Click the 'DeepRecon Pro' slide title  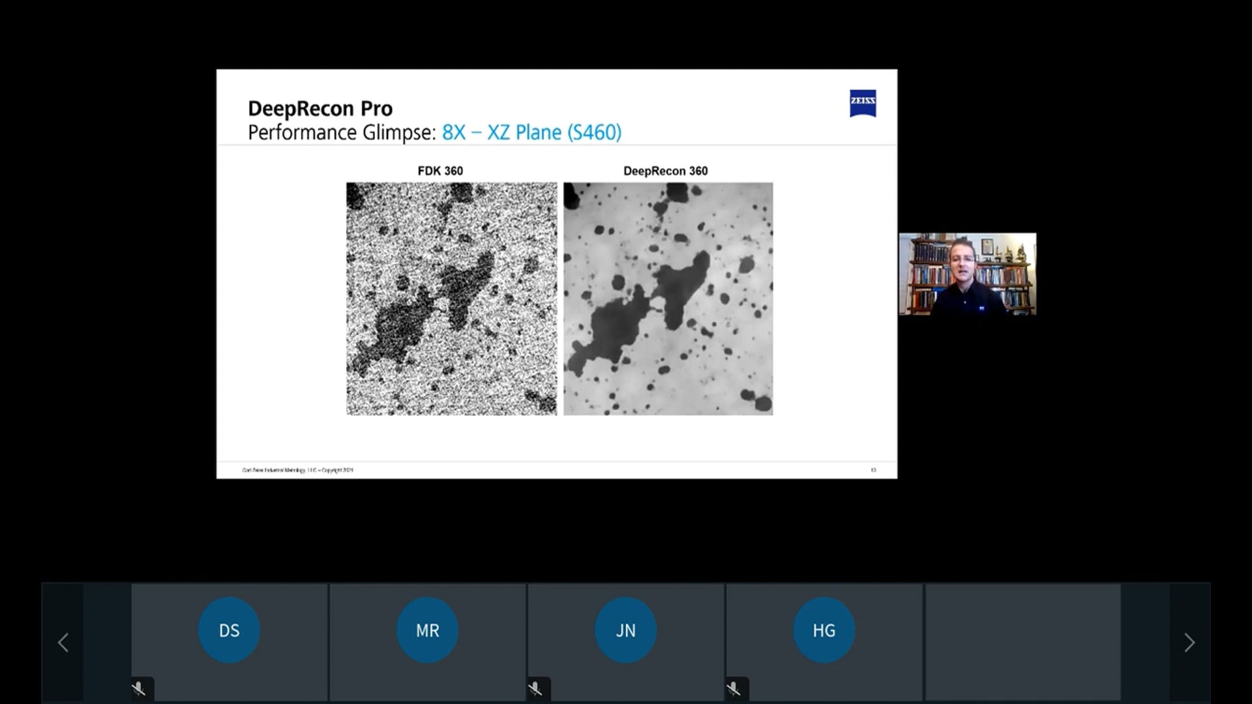coord(320,108)
